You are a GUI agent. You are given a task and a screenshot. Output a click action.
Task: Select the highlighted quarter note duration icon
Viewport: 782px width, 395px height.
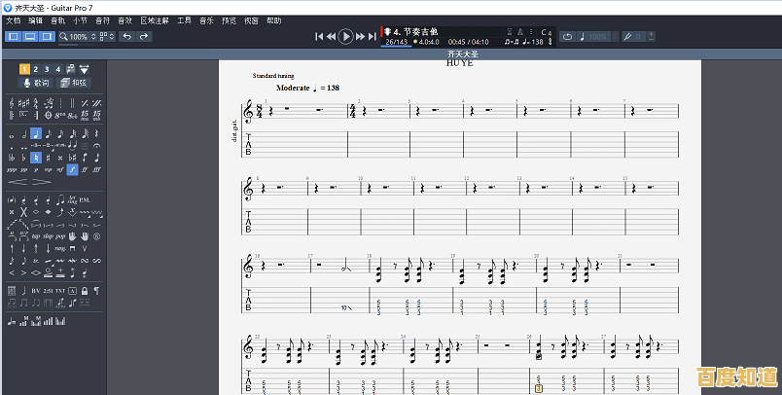point(36,133)
